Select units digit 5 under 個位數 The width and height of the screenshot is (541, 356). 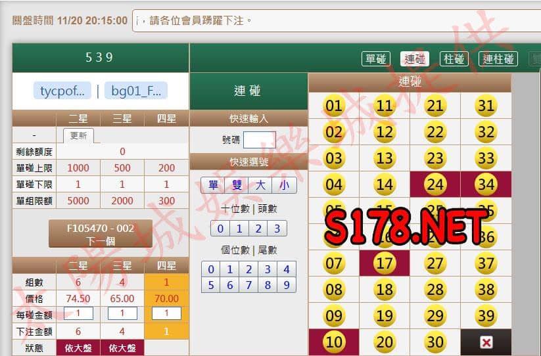(211, 285)
